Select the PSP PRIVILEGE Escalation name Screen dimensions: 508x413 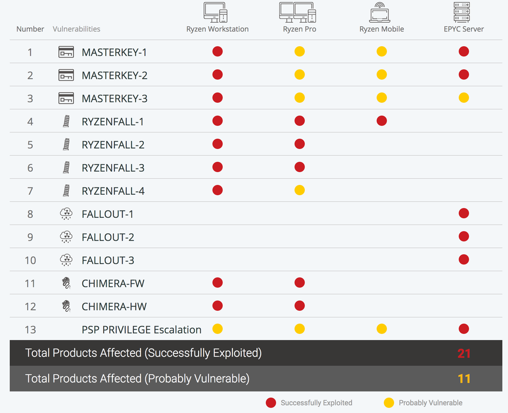(x=142, y=330)
